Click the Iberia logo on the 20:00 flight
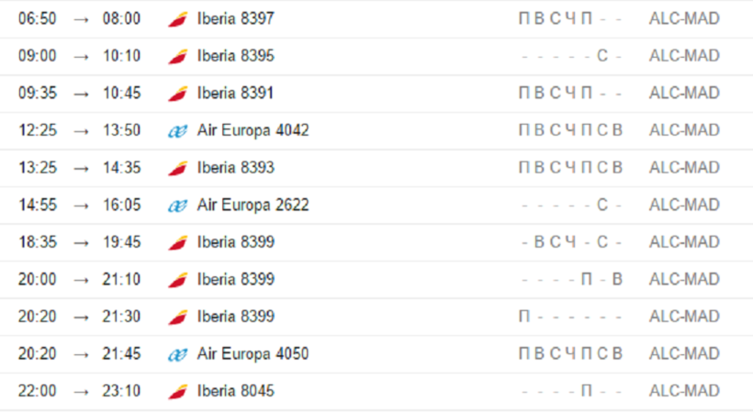Screen dimensions: 753x412 tap(177, 280)
